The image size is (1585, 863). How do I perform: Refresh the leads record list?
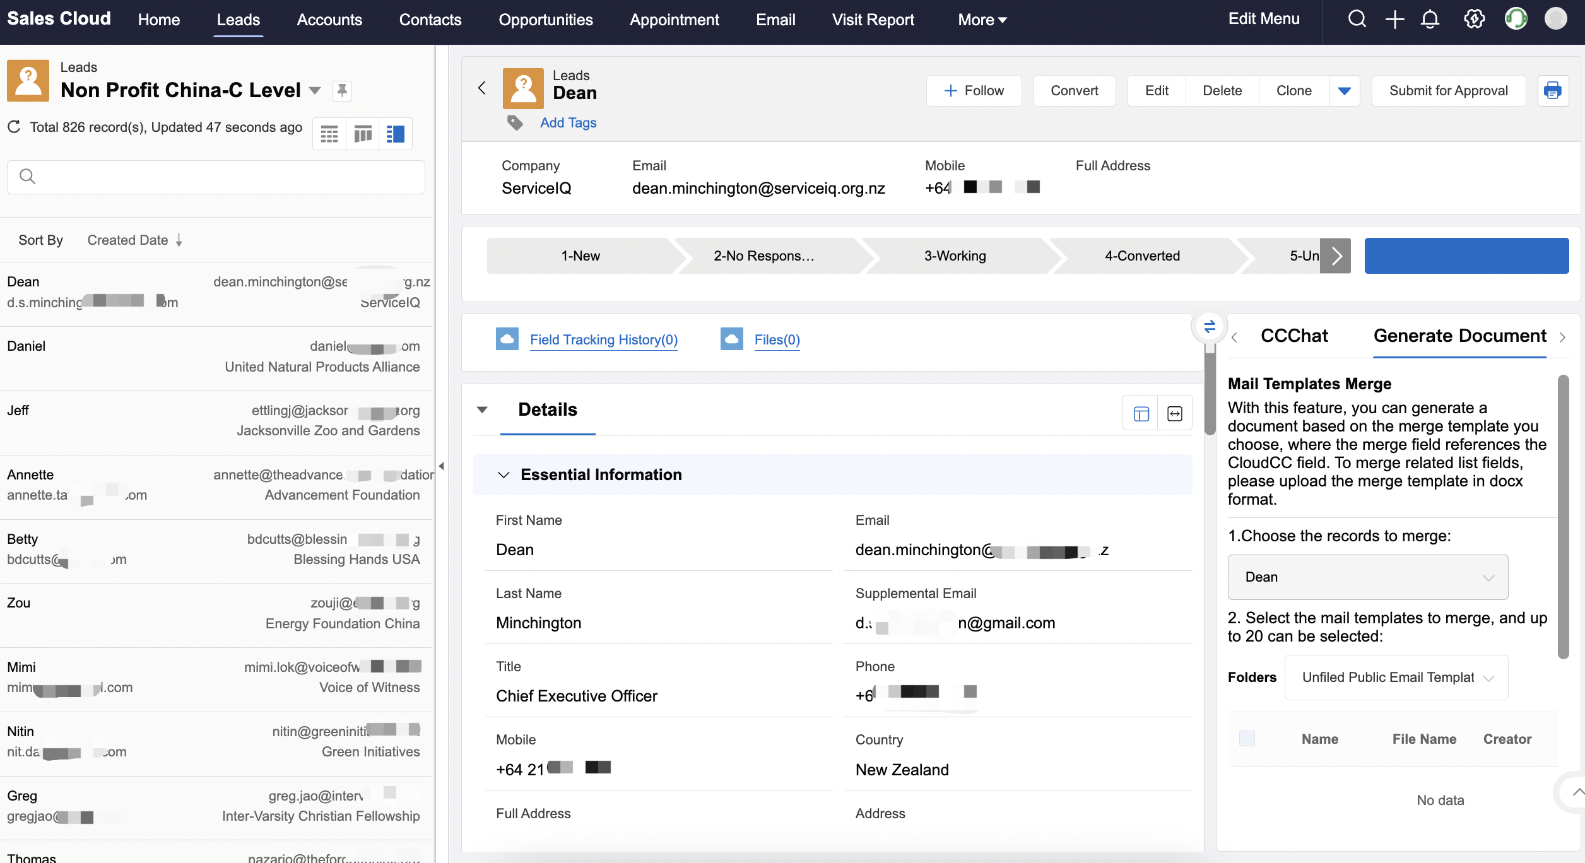tap(14, 127)
